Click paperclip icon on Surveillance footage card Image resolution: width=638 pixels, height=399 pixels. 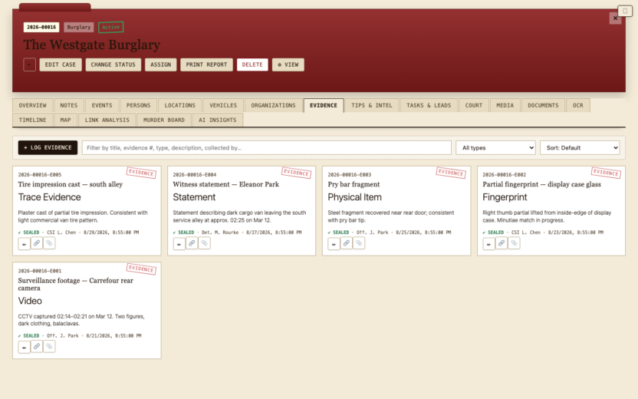pos(49,347)
